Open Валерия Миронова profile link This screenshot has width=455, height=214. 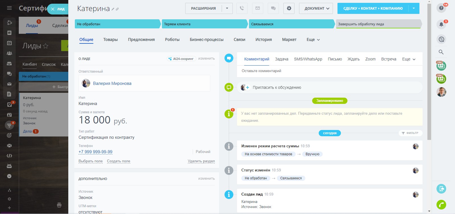(x=112, y=83)
